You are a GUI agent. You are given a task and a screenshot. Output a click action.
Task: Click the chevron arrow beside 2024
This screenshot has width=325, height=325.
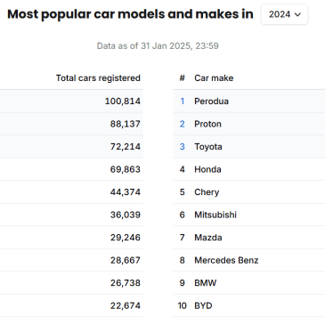click(297, 14)
